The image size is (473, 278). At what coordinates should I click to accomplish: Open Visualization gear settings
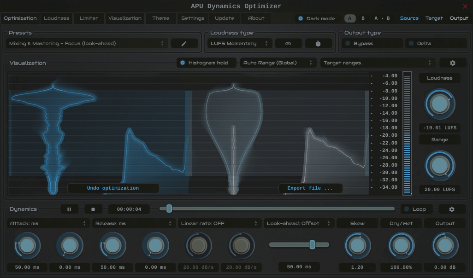453,63
